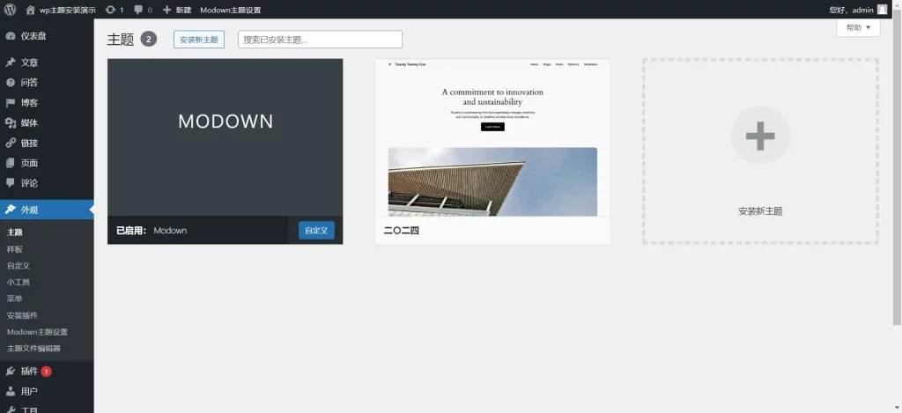The width and height of the screenshot is (902, 413).
Task: Click the 插件 plug icon
Action: [x=11, y=371]
